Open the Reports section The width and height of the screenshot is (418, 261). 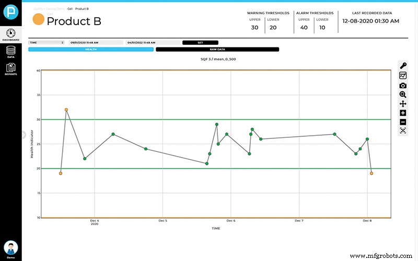(x=11, y=69)
